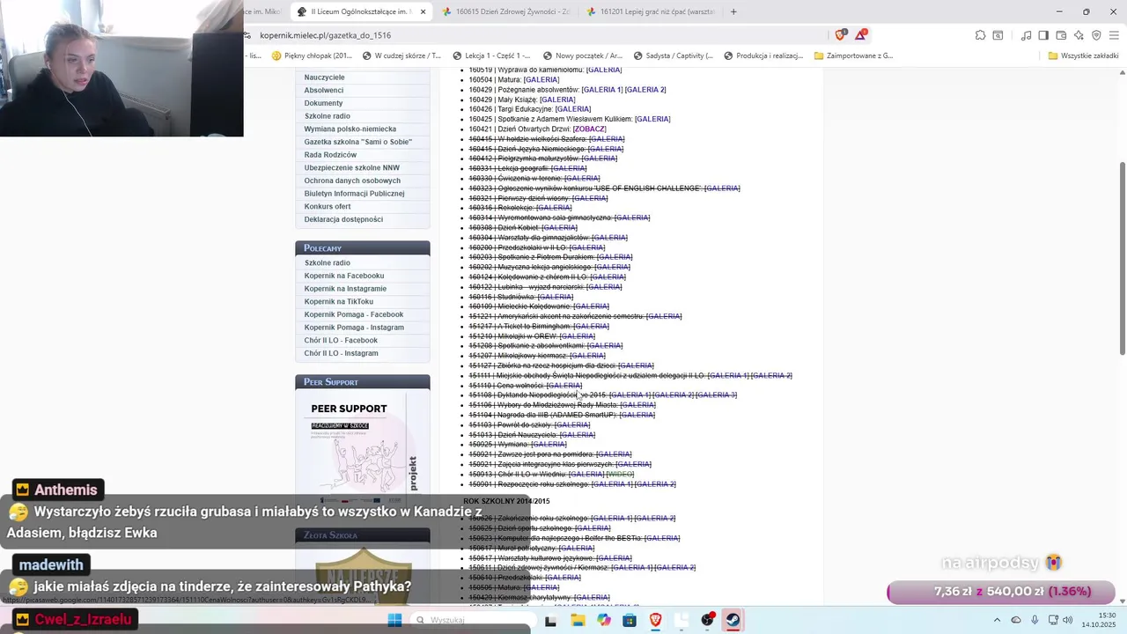The height and width of the screenshot is (634, 1127).
Task: Click the Brave browser taskbar icon
Action: tap(655, 620)
